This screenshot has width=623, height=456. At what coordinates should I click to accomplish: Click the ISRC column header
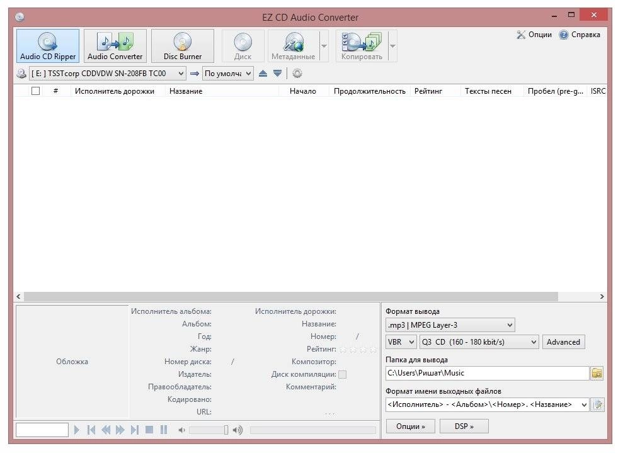tap(598, 91)
